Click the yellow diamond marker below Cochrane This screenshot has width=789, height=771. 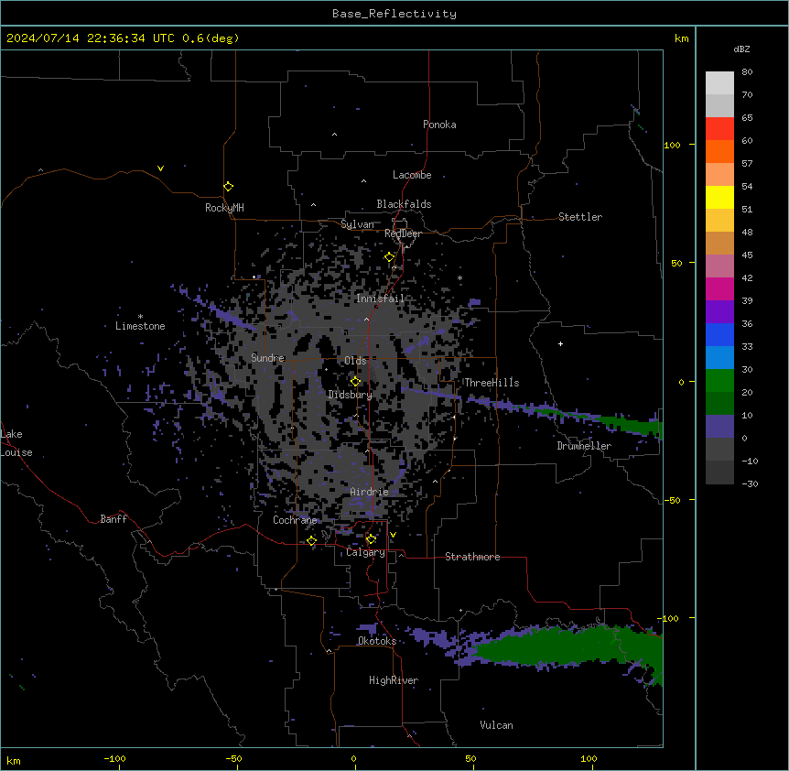(x=311, y=540)
